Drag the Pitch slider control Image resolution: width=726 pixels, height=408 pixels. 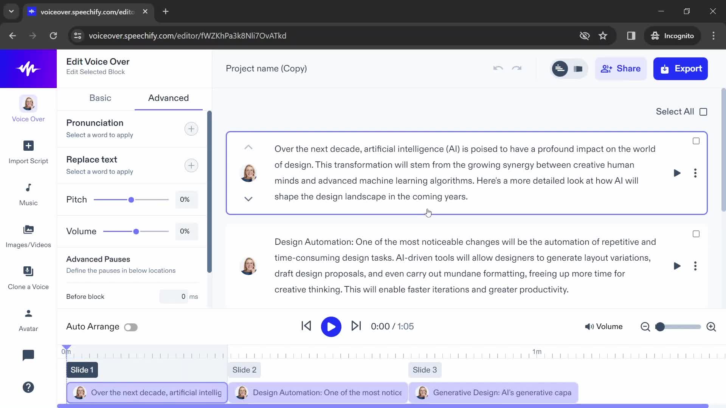pos(131,199)
